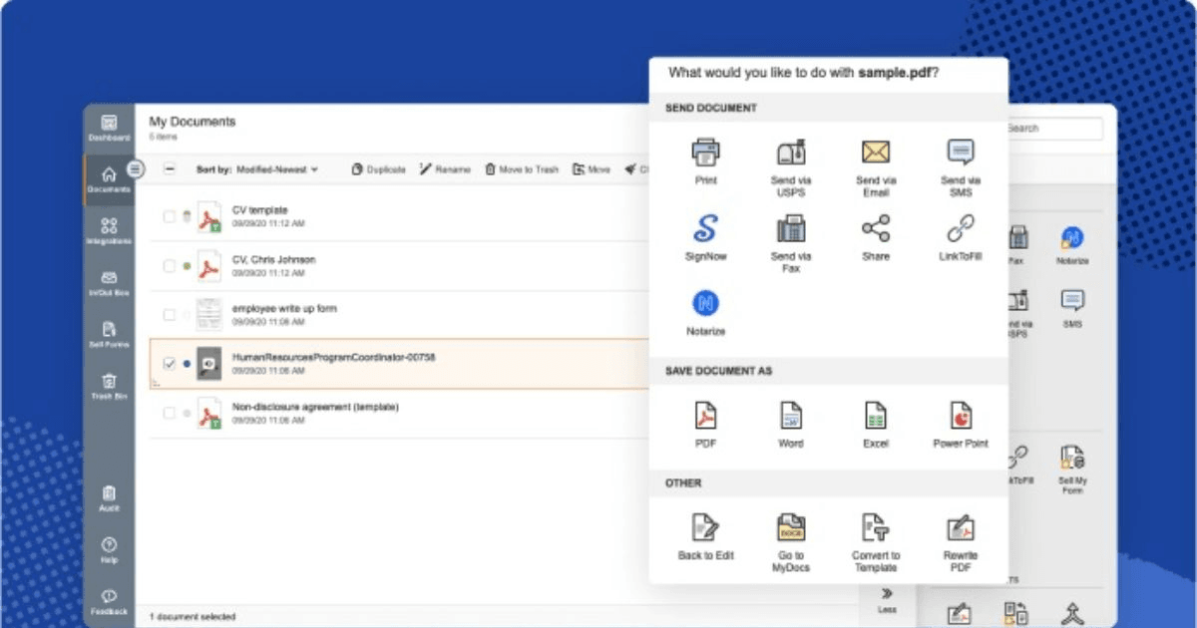Choose Send via Fax in the popup
This screenshot has height=628, width=1197.
pos(791,244)
